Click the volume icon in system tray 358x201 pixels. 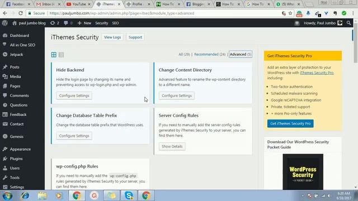(x=329, y=196)
